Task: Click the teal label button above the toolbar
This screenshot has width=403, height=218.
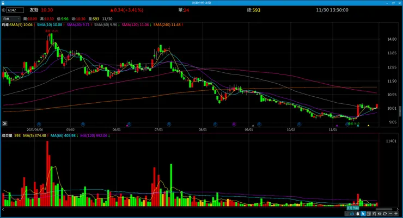Action: pyautogui.click(x=353, y=208)
